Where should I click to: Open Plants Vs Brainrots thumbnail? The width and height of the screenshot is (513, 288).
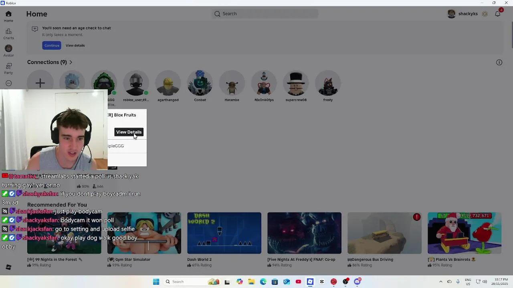click(465, 233)
